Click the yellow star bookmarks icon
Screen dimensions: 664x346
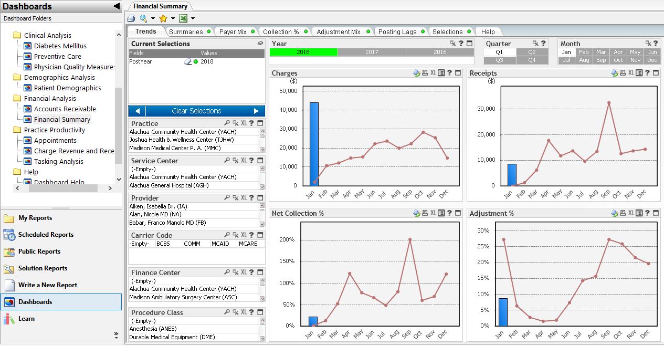point(163,18)
